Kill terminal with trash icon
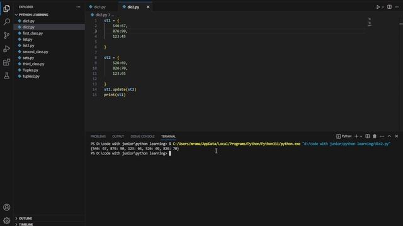Screen dimensions: 403x226 [x=375, y=136]
